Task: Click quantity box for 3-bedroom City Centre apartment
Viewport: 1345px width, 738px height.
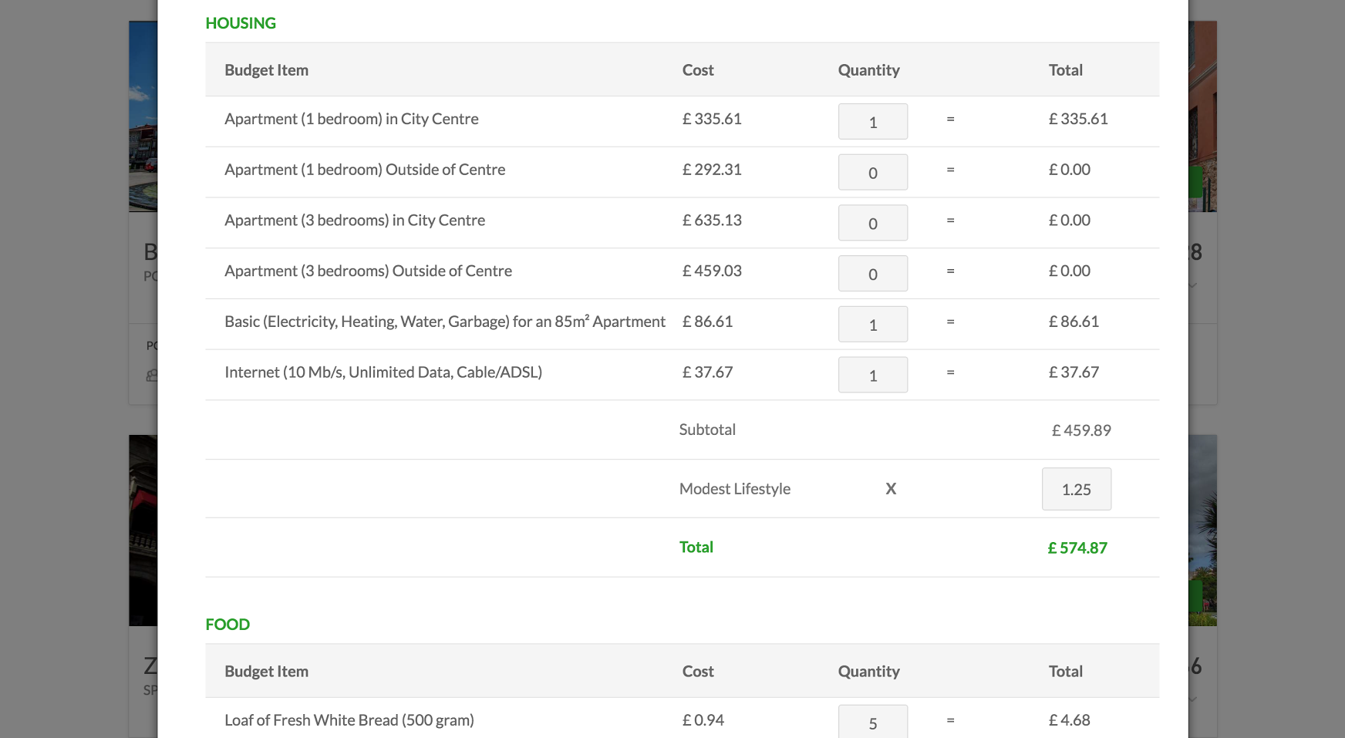Action: tap(872, 224)
